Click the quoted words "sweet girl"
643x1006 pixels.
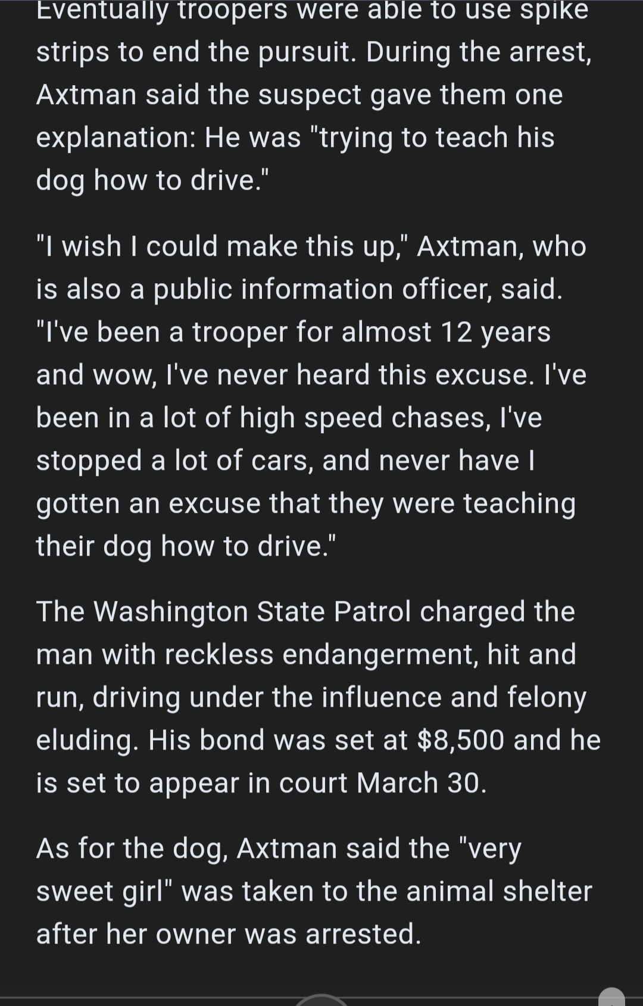(104, 891)
